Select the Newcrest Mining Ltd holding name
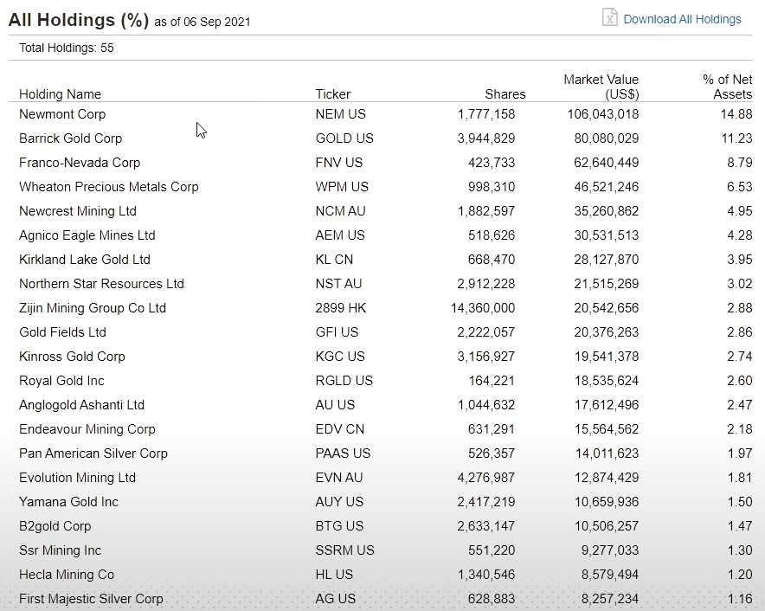765x611 pixels. pyautogui.click(x=78, y=211)
